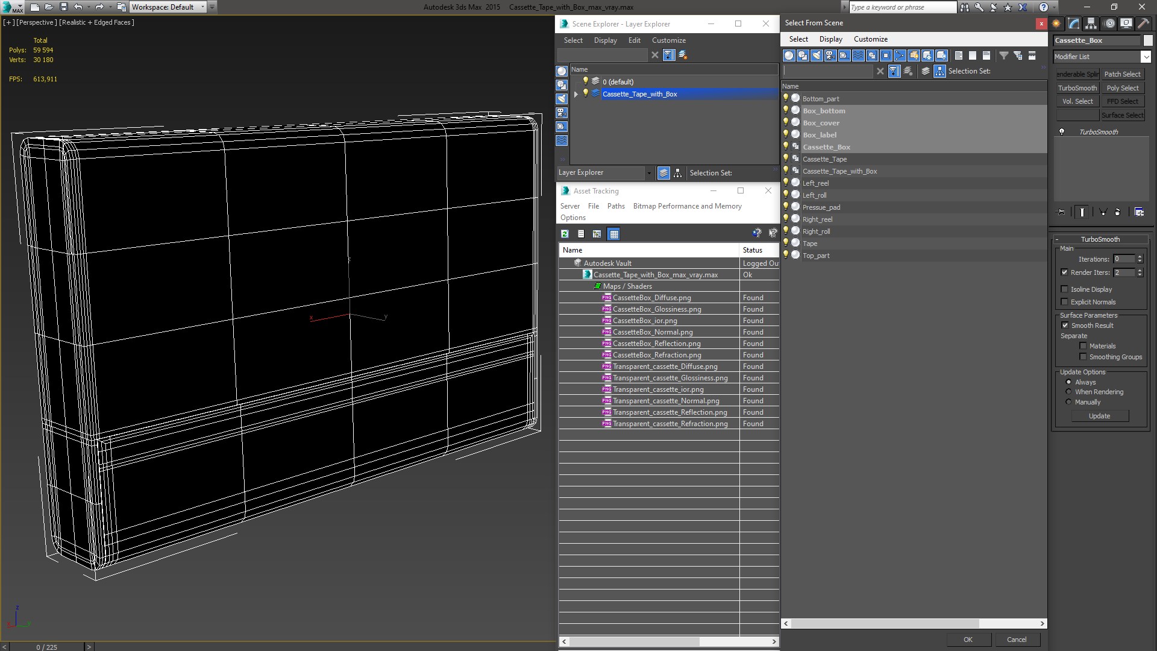Click OK button in Select From Scene dialog

pos(968,640)
